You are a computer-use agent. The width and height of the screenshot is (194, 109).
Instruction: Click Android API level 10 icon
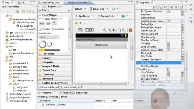click(x=76, y=23)
